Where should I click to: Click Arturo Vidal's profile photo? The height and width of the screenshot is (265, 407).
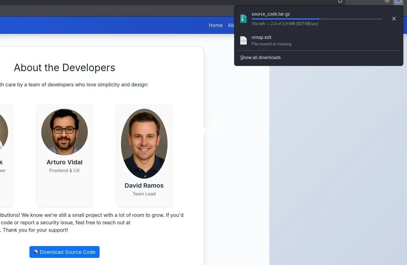pyautogui.click(x=64, y=132)
